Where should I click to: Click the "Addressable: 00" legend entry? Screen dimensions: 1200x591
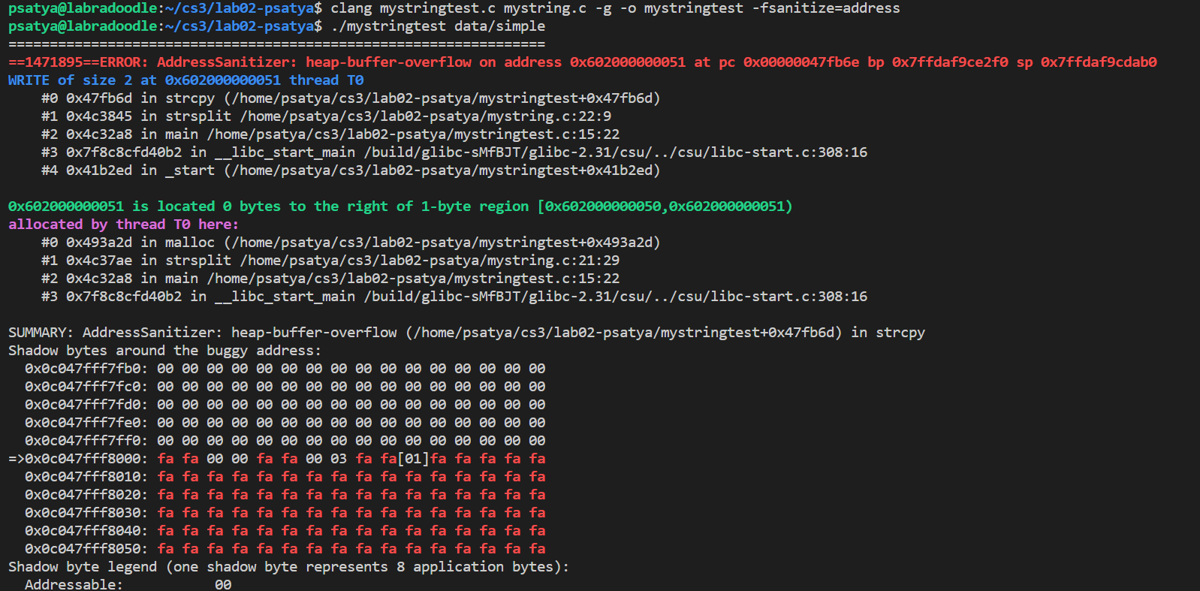128,584
